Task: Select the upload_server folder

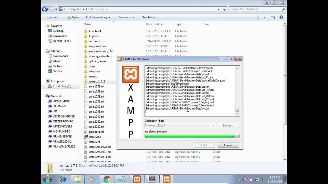Action: tap(97, 61)
